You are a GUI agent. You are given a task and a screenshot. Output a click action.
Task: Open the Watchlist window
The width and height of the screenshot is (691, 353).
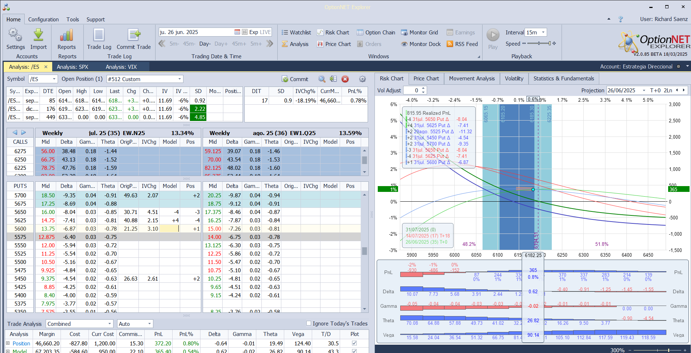coord(296,32)
